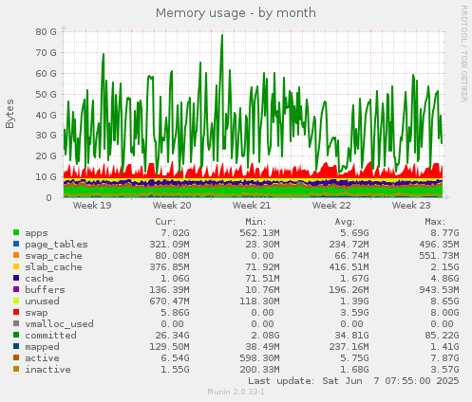Click the slab_cache legend color swatch
The image size is (472, 402).
16,266
